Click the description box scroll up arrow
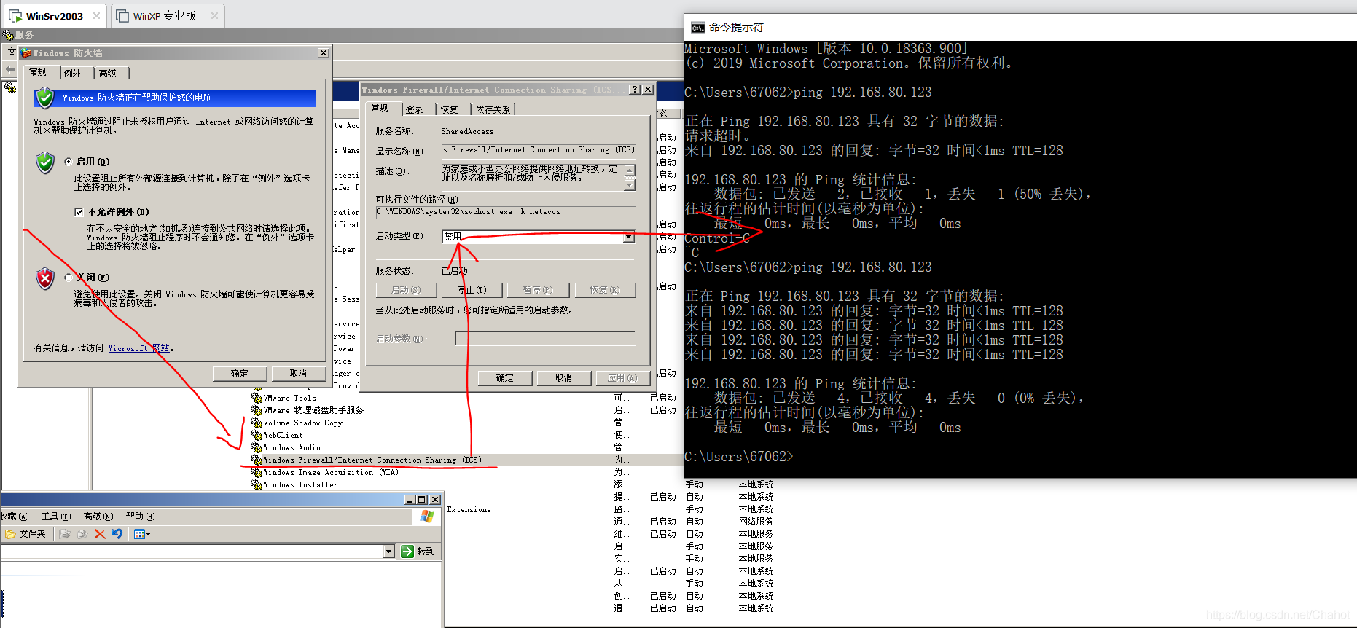1357x628 pixels. point(630,169)
